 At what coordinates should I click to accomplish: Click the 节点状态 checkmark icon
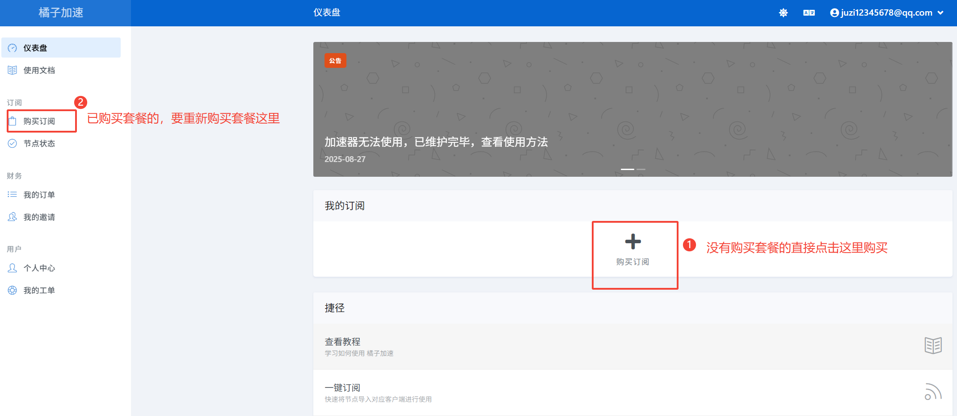point(13,143)
